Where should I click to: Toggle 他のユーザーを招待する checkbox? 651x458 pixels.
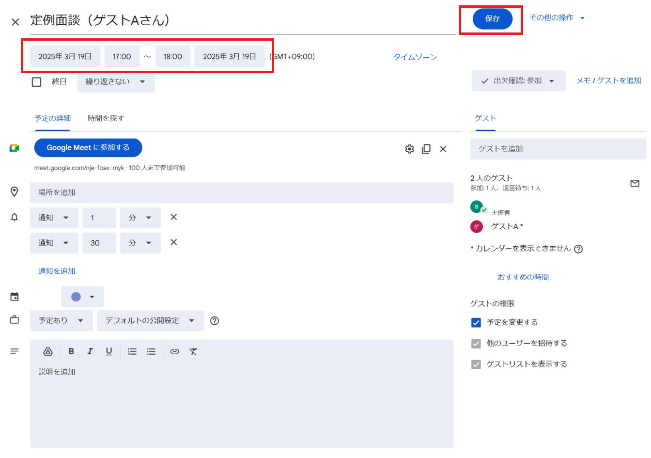click(x=476, y=344)
